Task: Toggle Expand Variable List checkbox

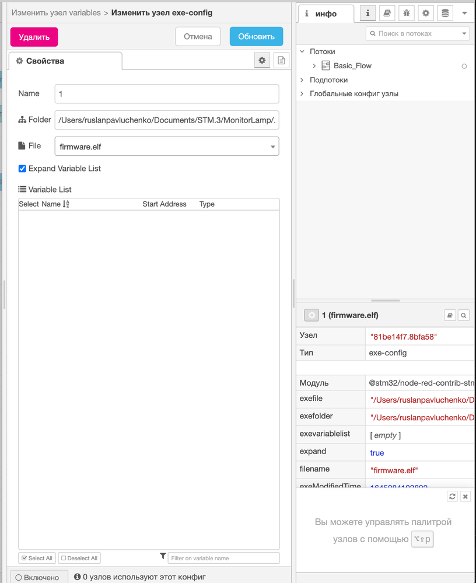Action: [x=22, y=169]
